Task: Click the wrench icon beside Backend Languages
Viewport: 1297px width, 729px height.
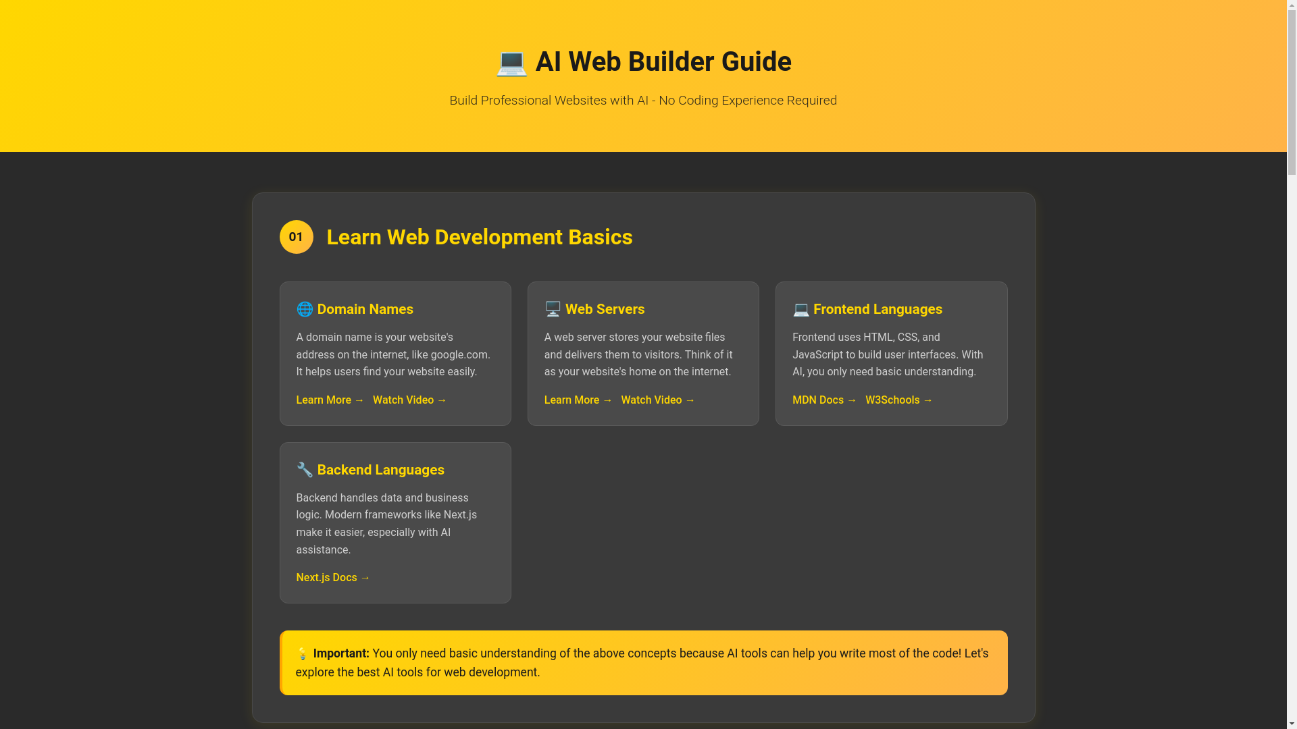Action: (305, 470)
